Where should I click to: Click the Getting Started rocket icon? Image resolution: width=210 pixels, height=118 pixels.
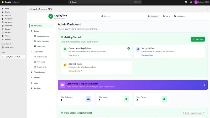click(62, 37)
